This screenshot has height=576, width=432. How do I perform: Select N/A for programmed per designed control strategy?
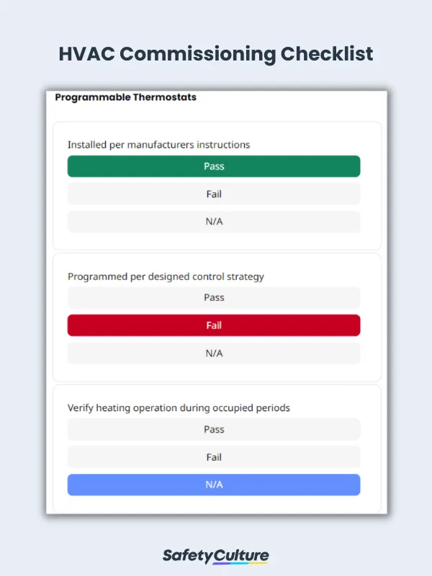pyautogui.click(x=213, y=353)
